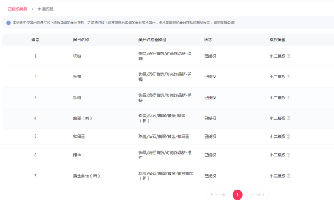Open the help icon in the 翡翠（新） row
The image size is (334, 219).
point(288,118)
